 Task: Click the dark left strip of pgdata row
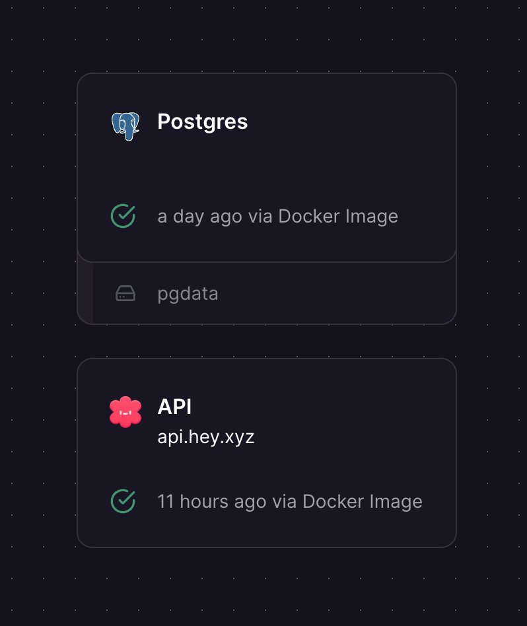pyautogui.click(x=85, y=292)
